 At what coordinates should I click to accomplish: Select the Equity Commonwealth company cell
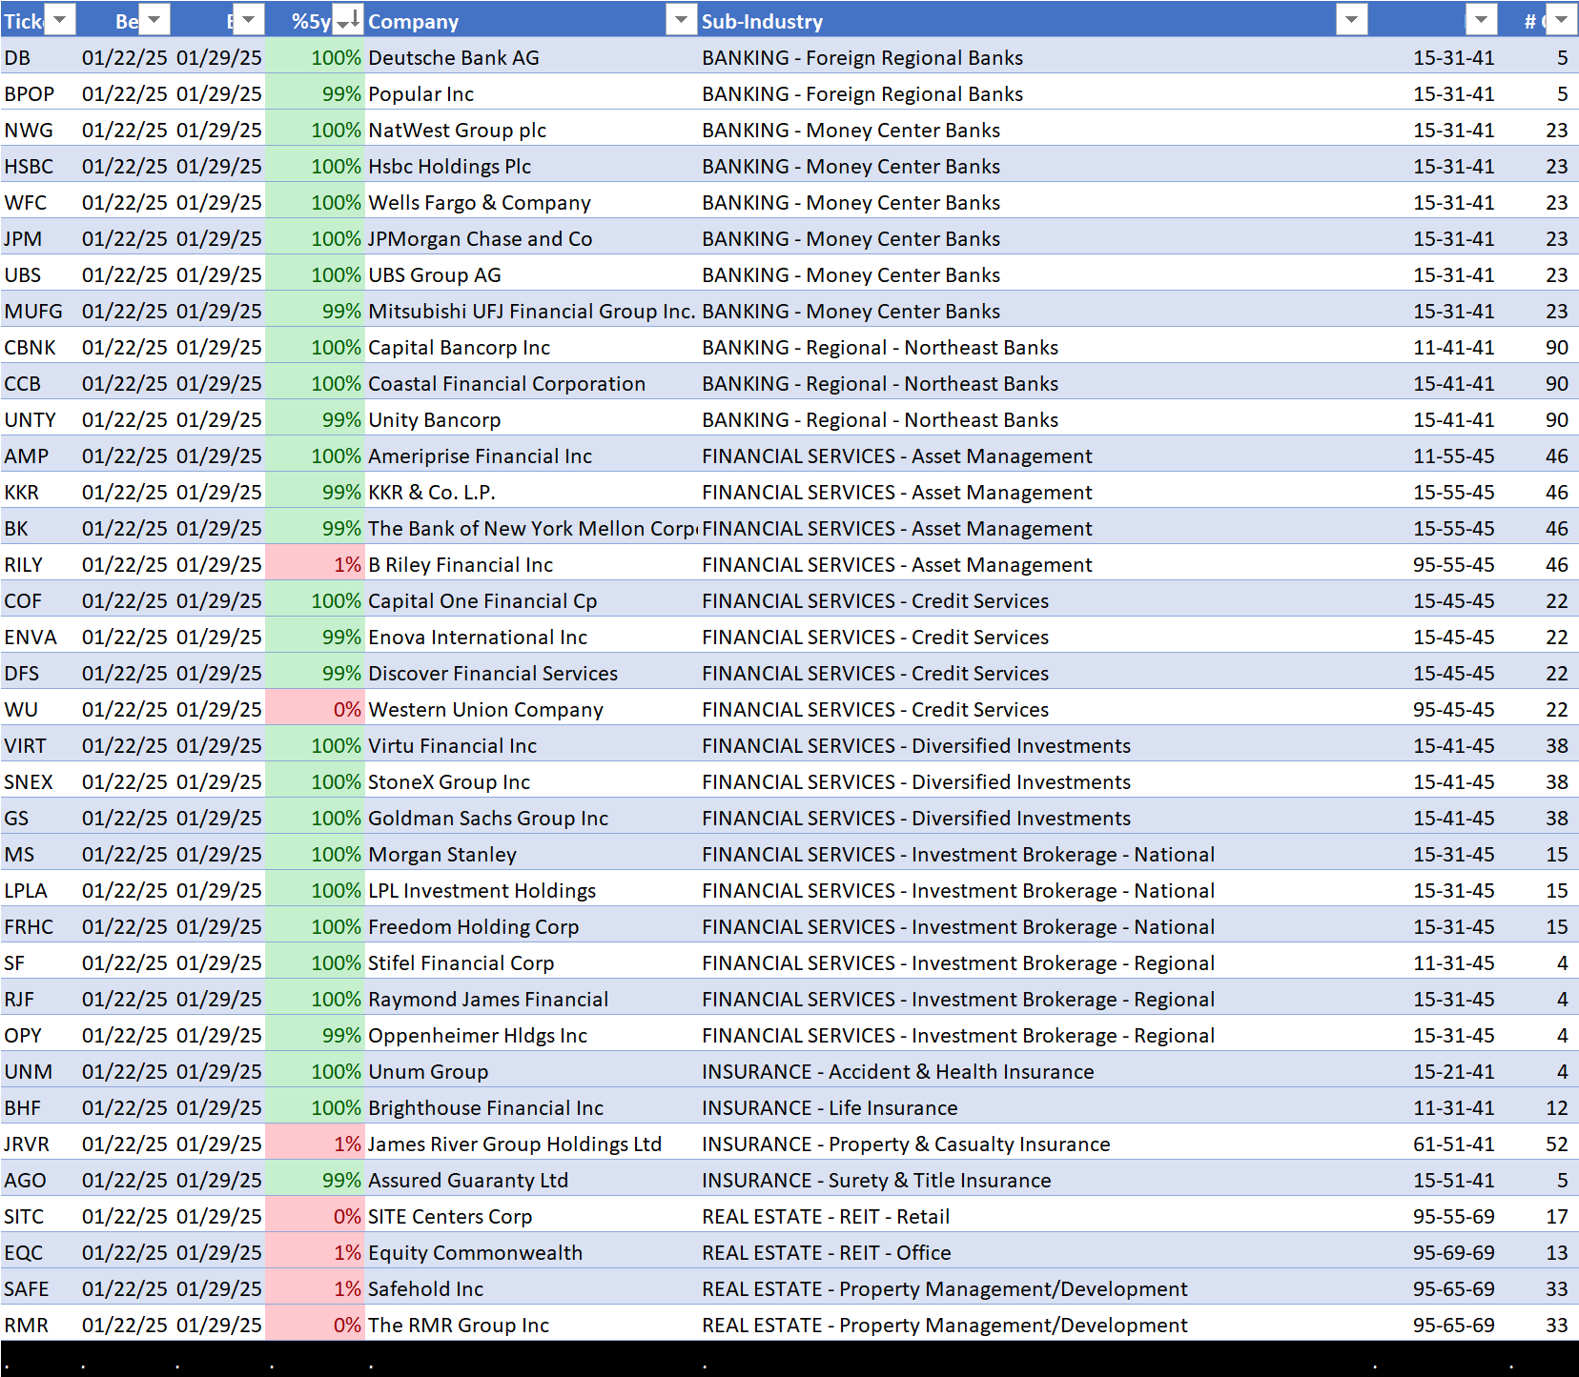tap(475, 1253)
